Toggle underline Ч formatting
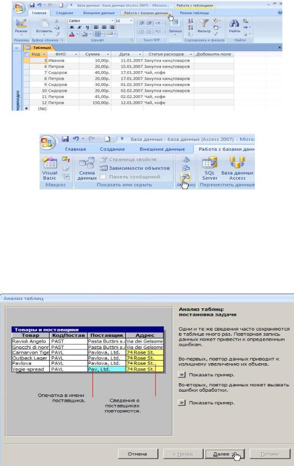Viewport: 294px width, 466px height. [x=87, y=27]
